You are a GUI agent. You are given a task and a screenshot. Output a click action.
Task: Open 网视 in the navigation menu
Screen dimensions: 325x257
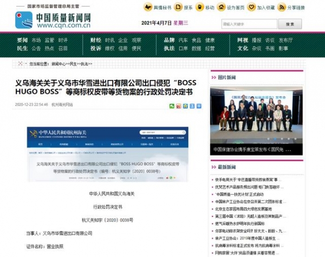point(243,41)
